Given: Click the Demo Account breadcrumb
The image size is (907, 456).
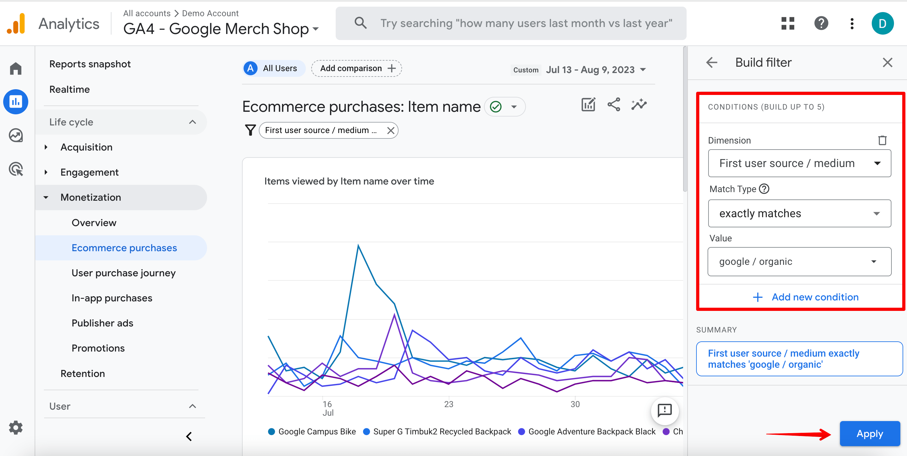Looking at the screenshot, I should point(210,13).
